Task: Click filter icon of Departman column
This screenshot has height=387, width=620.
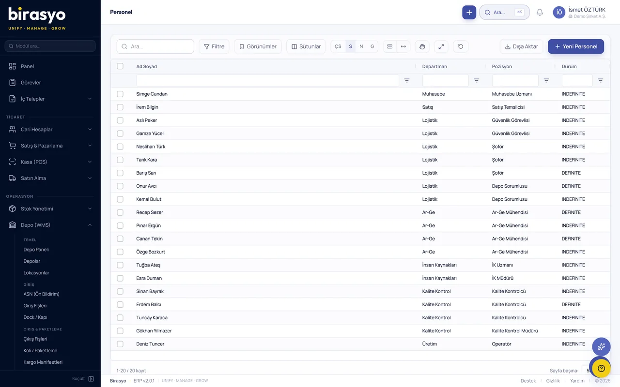Action: [x=477, y=80]
